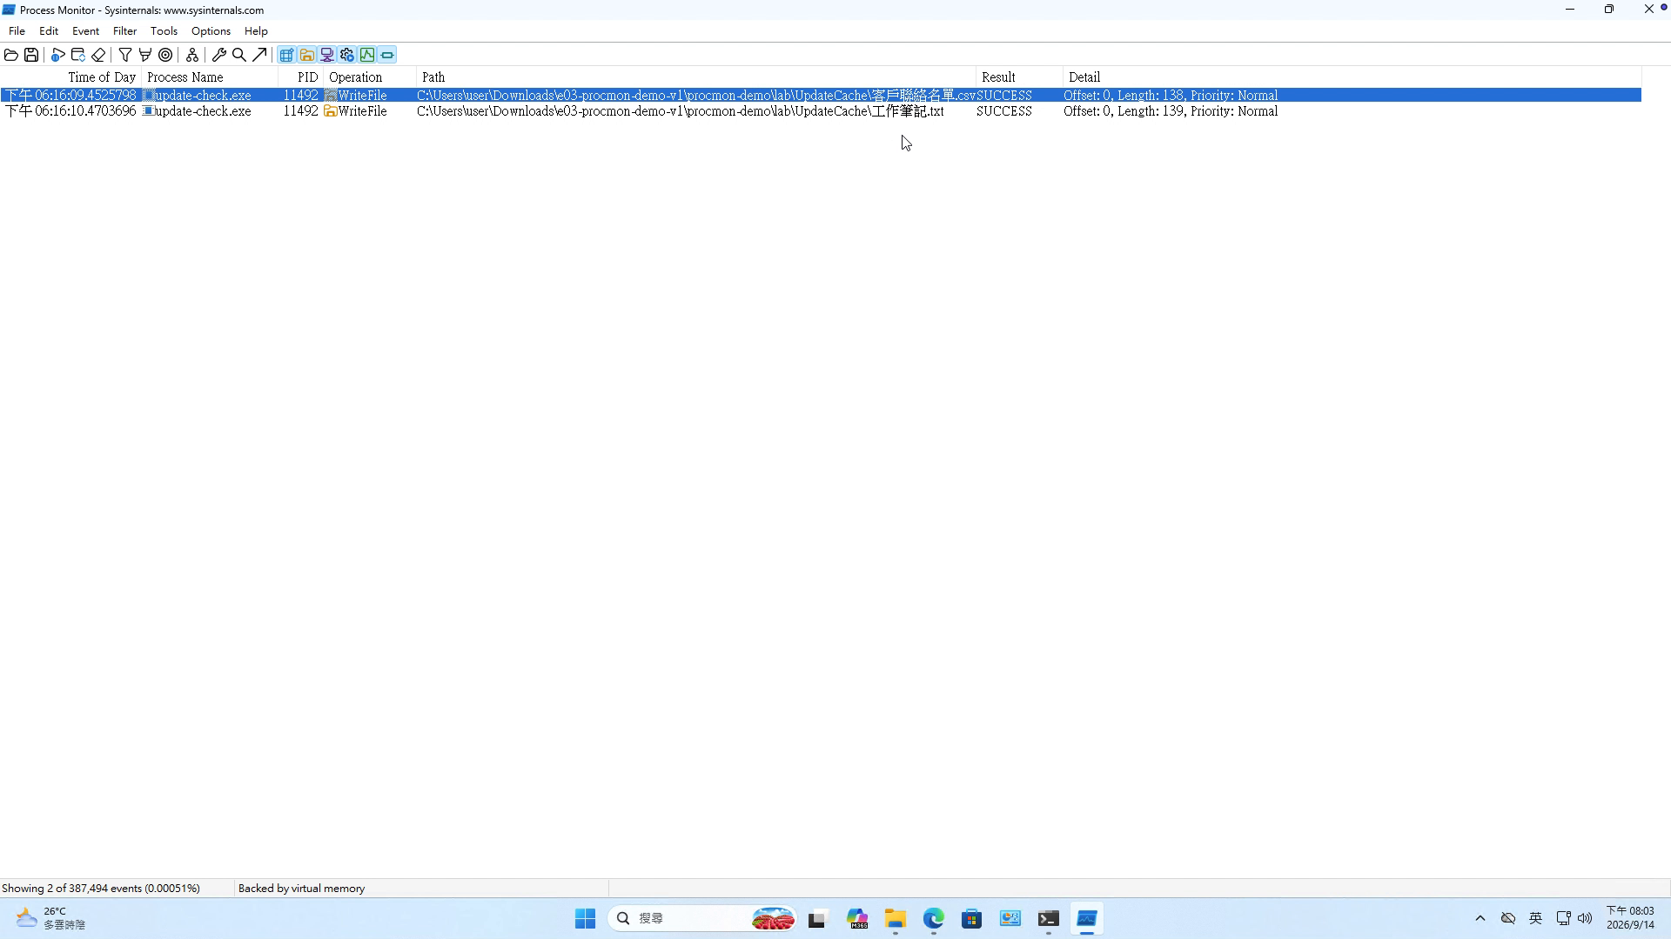Screen dimensions: 1671x939
Task: Click the Detail cell with Length: 139
Action: click(x=1171, y=111)
